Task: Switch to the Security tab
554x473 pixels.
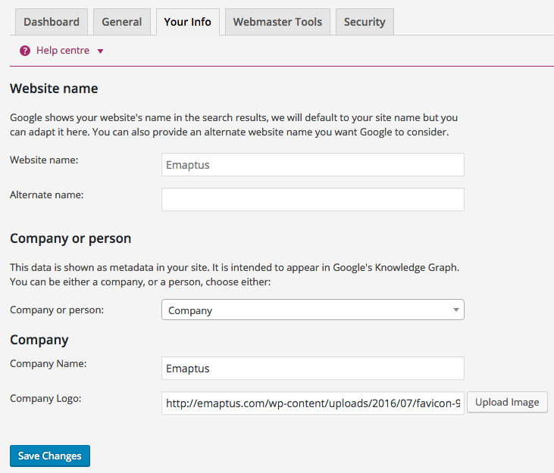Action: click(365, 22)
